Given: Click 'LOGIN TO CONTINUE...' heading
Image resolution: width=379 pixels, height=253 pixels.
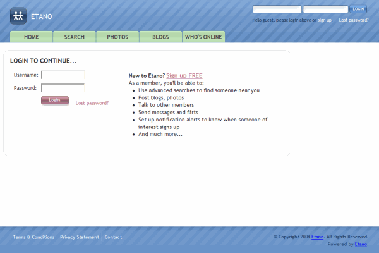Looking at the screenshot, I should [43, 61].
